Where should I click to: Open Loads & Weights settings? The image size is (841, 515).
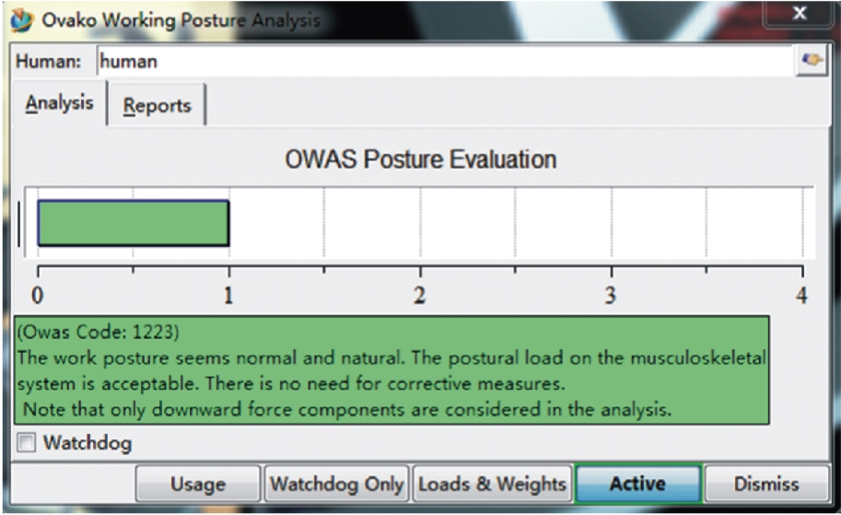point(491,484)
